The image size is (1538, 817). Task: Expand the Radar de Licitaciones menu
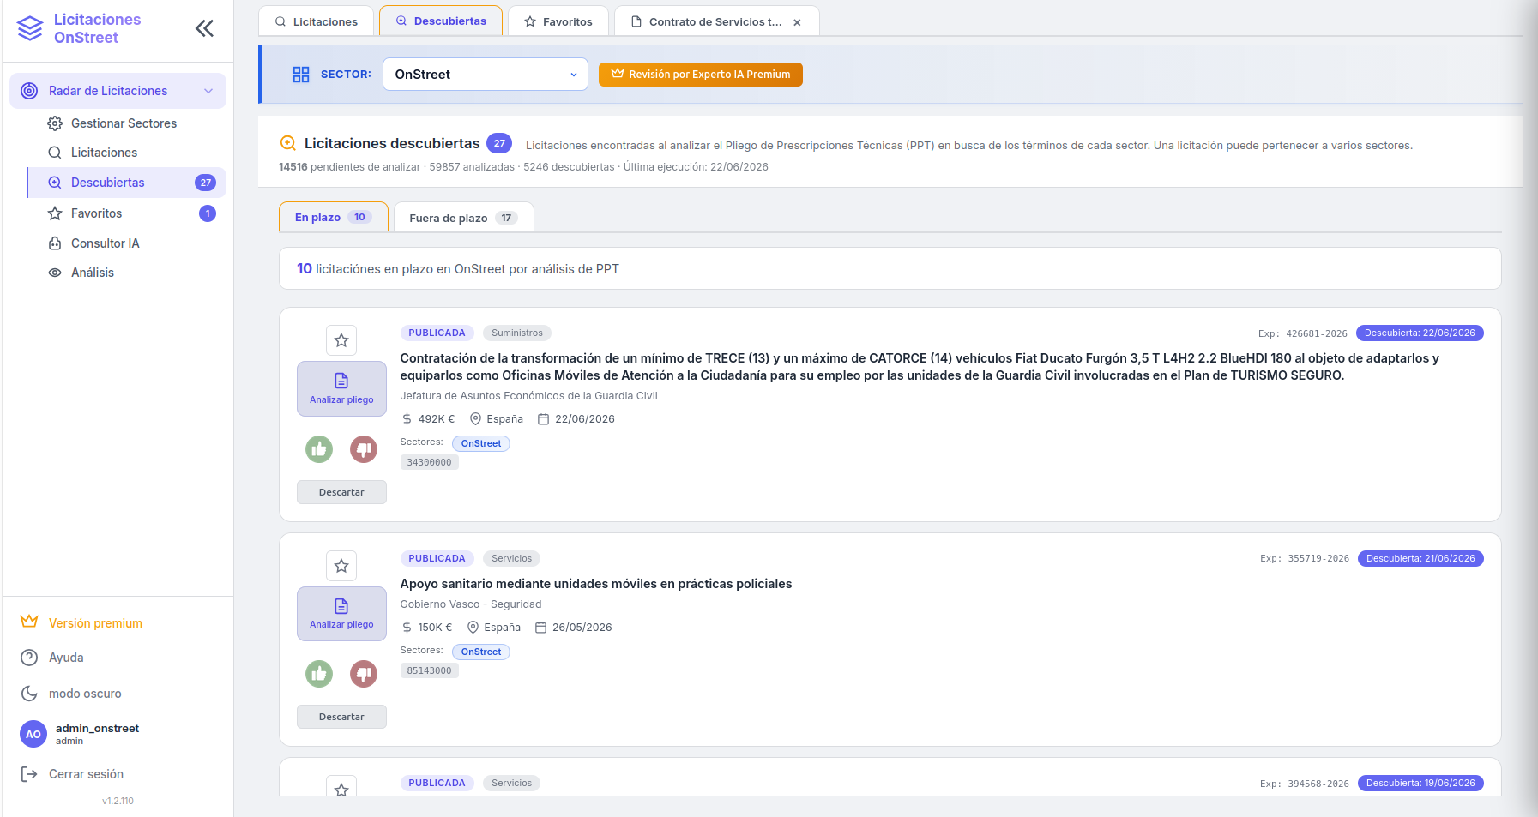[x=118, y=91]
